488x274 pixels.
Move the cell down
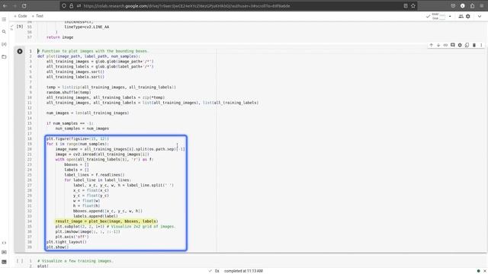point(438,45)
